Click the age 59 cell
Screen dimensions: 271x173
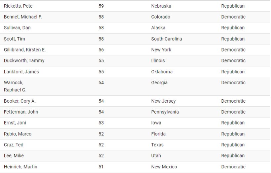[x=101, y=6]
